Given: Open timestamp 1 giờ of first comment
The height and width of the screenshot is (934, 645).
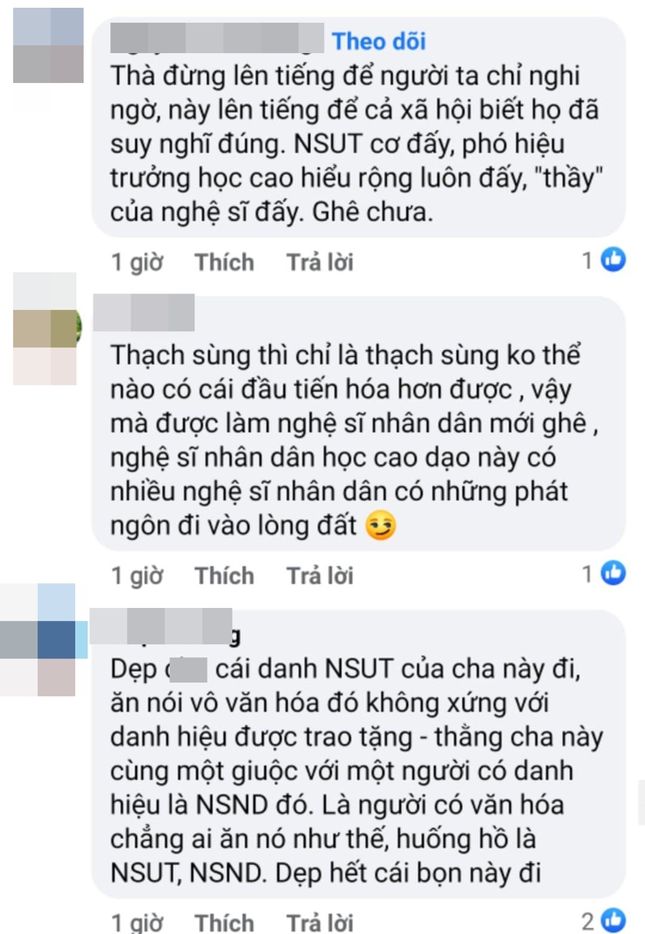Looking at the screenshot, I should (x=137, y=262).
